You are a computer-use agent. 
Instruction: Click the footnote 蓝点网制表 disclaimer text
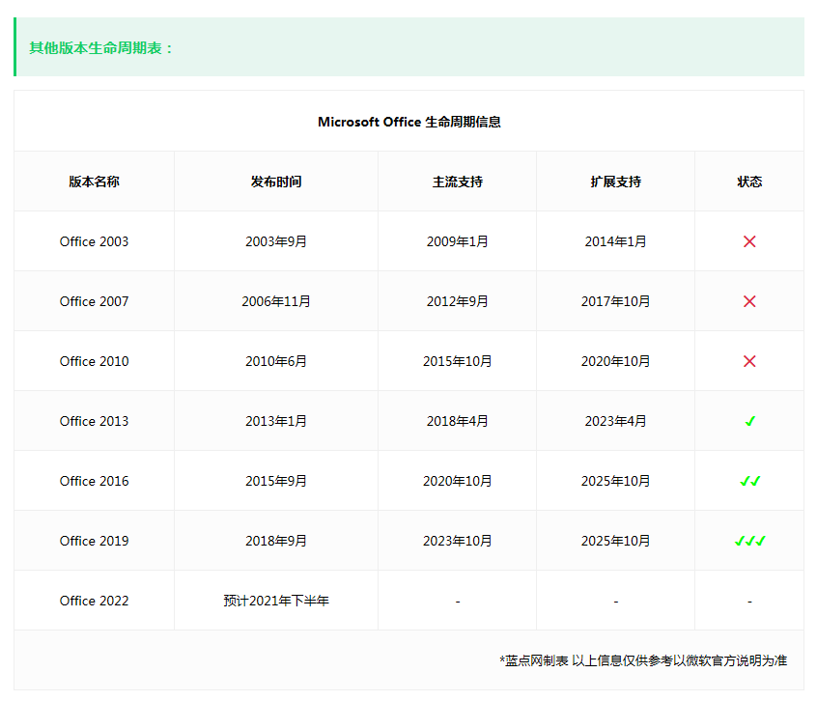click(x=643, y=660)
